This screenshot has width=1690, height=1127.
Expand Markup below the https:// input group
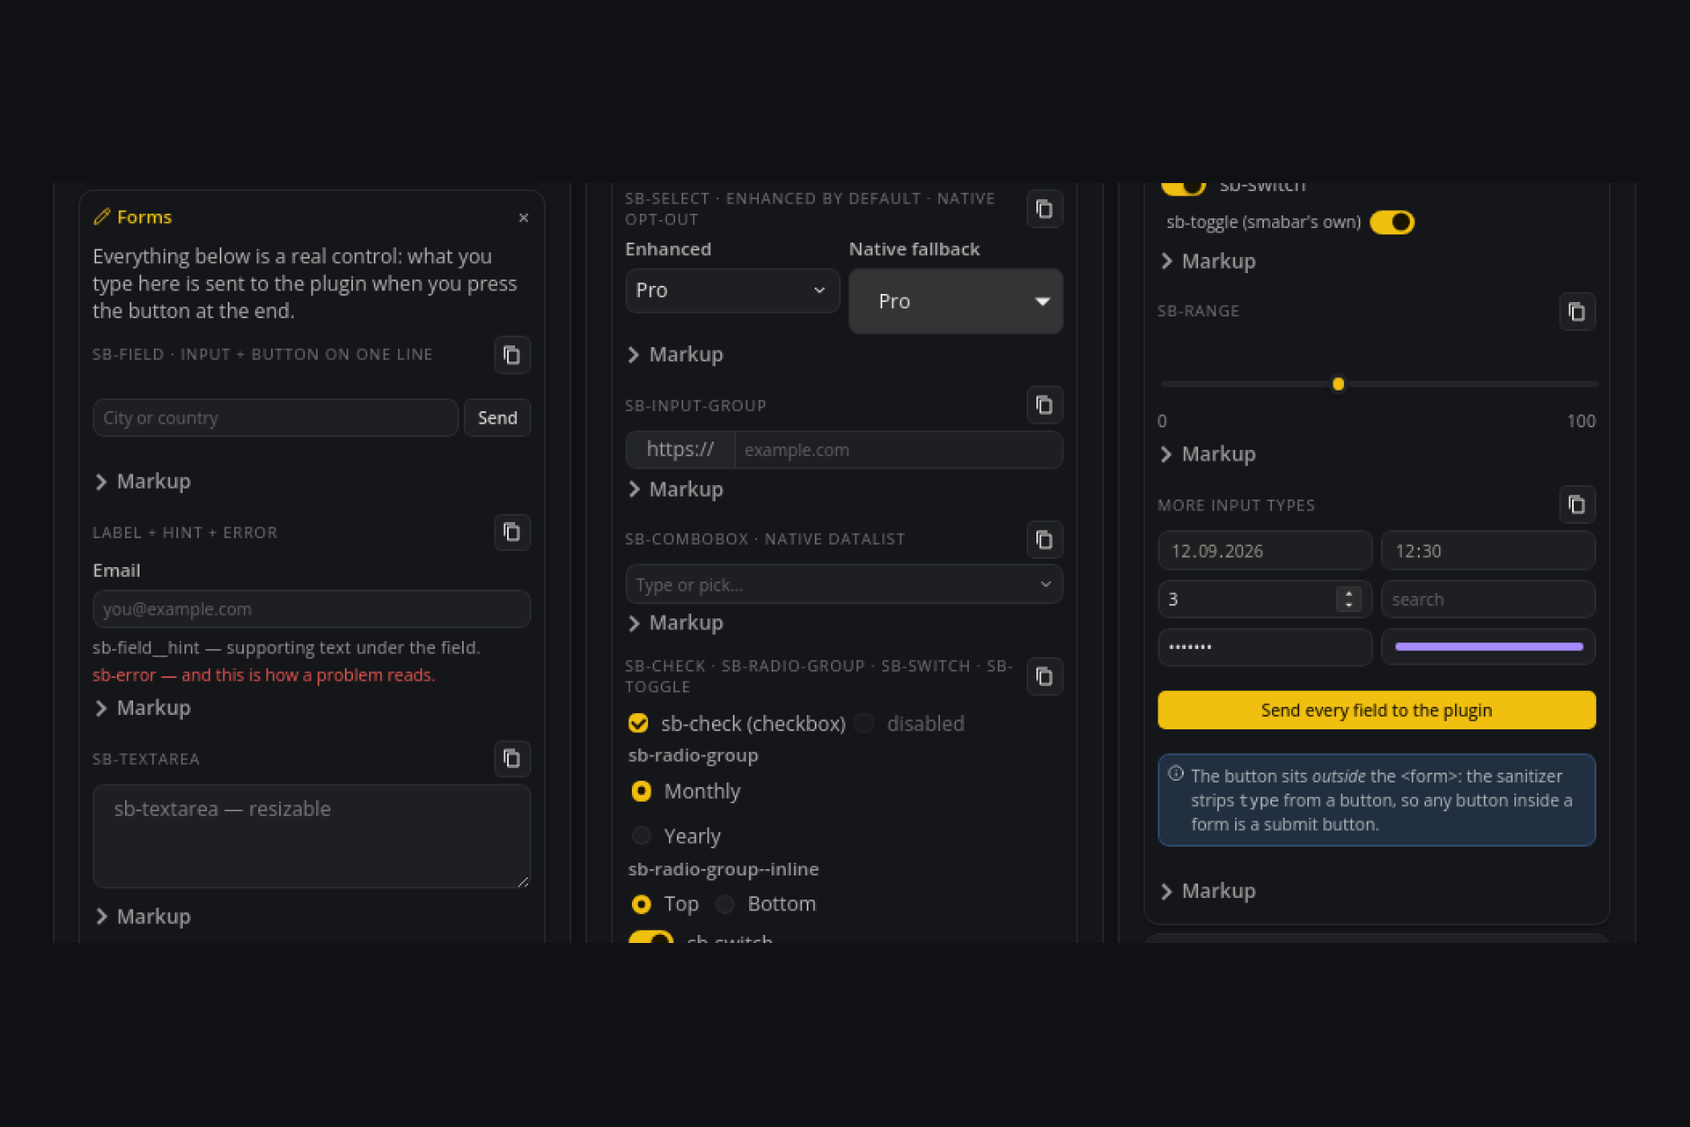point(675,490)
